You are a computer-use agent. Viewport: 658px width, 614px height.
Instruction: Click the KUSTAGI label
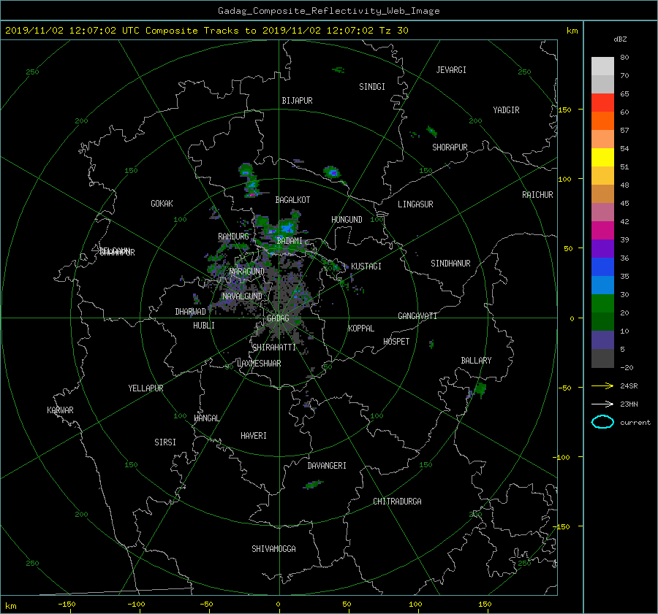(x=366, y=266)
